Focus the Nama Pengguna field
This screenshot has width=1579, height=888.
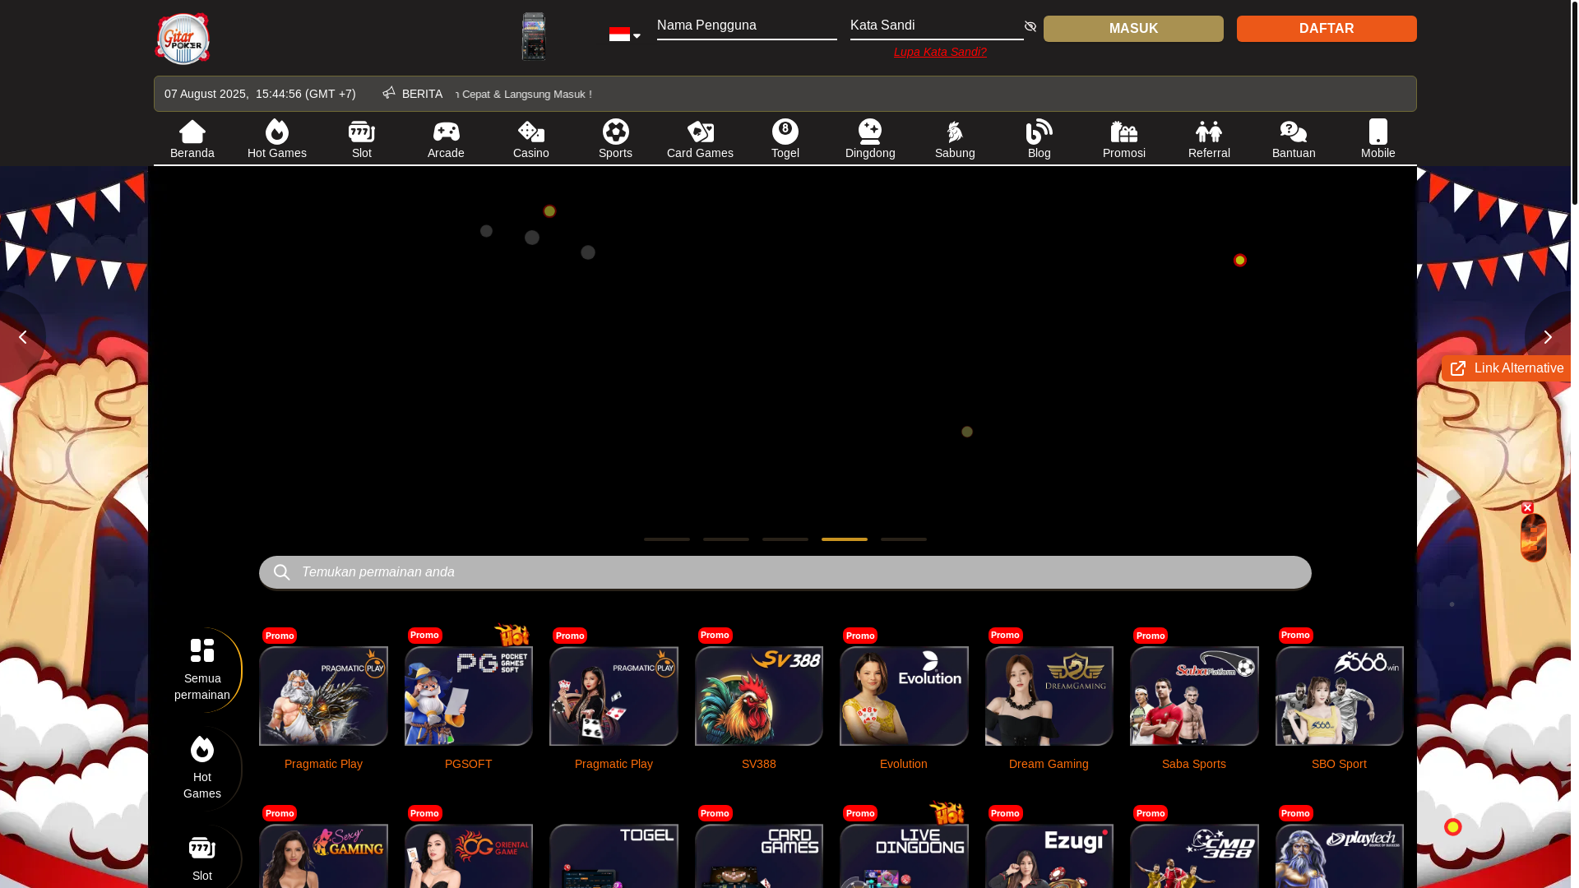pyautogui.click(x=747, y=26)
